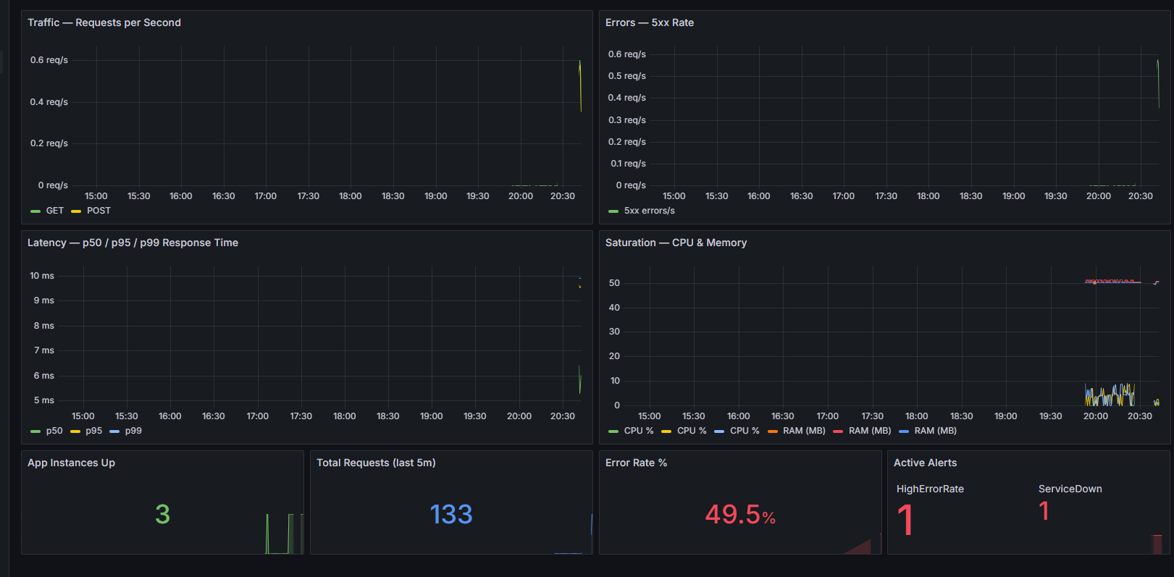Click the 49.5% error rate value

(740, 515)
